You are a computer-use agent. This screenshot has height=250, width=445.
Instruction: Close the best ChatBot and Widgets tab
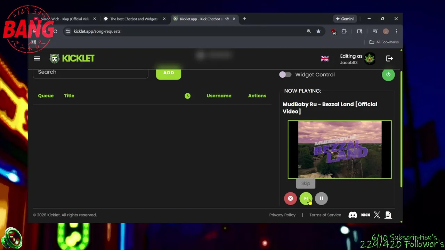[164, 19]
